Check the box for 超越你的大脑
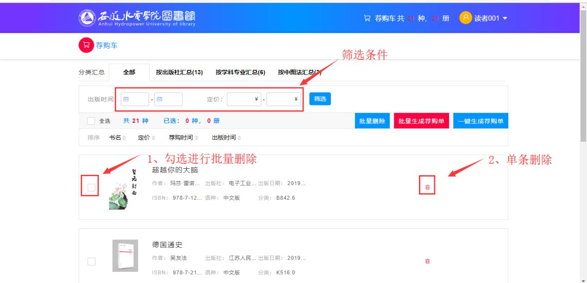Viewport: 587px width, 283px height. click(91, 187)
